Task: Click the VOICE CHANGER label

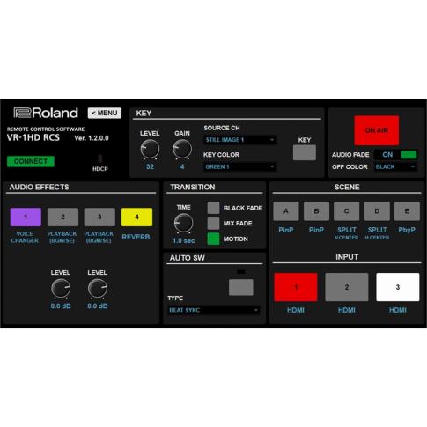Action: pyautogui.click(x=25, y=237)
